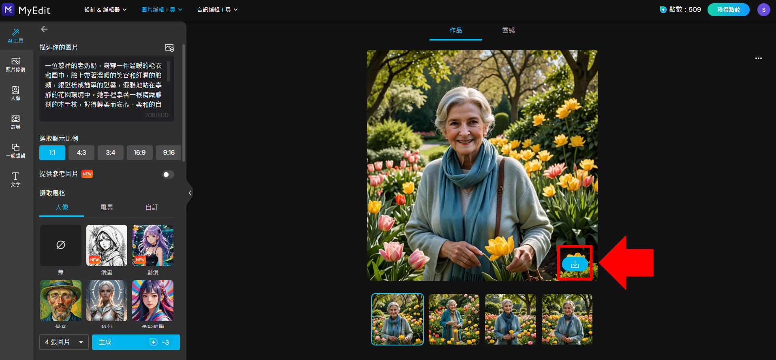This screenshot has height=360, width=776.
Task: Select the 人像 style tab
Action: (x=62, y=207)
